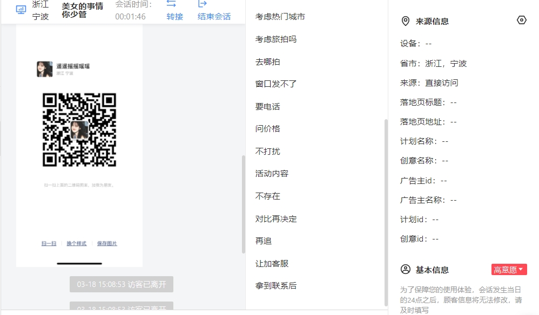
Task: Click the 创意id row
Action: 420,239
